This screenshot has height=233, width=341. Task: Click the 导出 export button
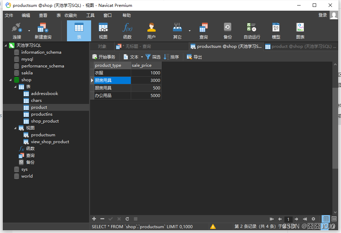pos(194,57)
